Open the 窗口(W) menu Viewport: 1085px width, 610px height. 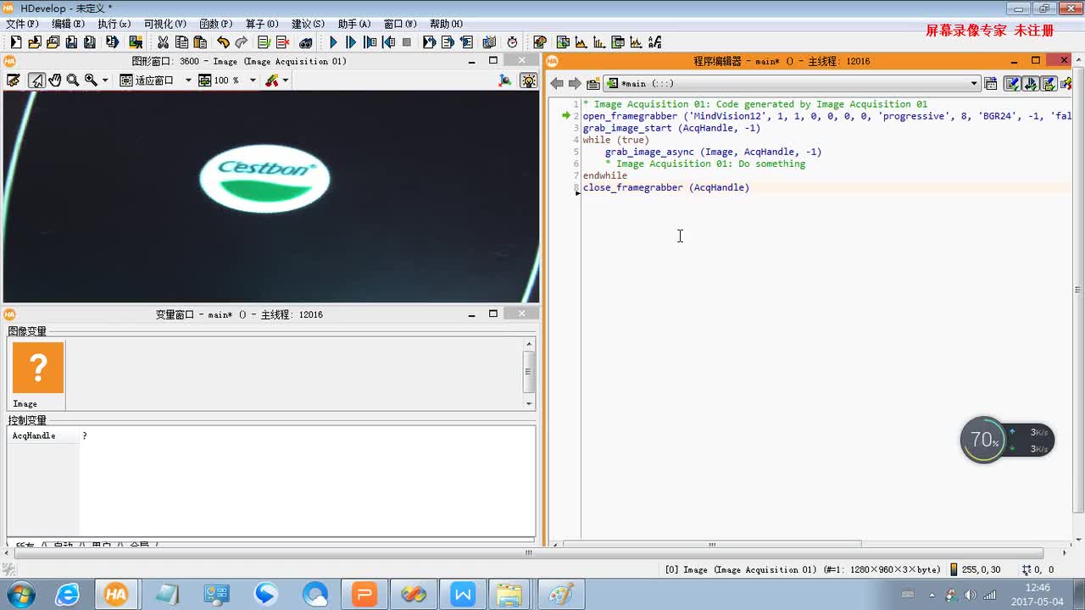tap(400, 25)
